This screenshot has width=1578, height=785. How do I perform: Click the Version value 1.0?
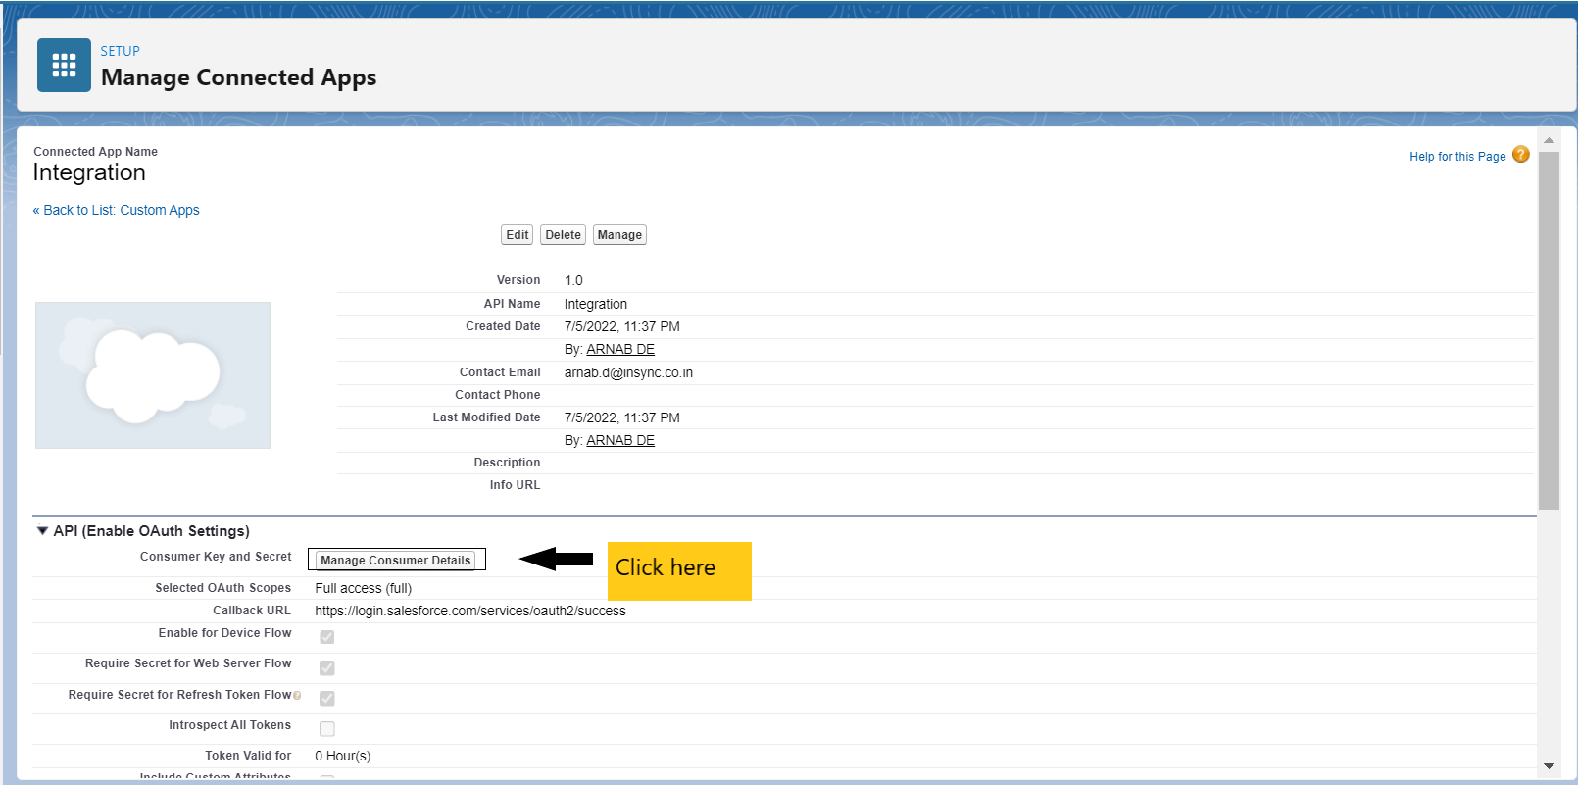click(x=573, y=280)
